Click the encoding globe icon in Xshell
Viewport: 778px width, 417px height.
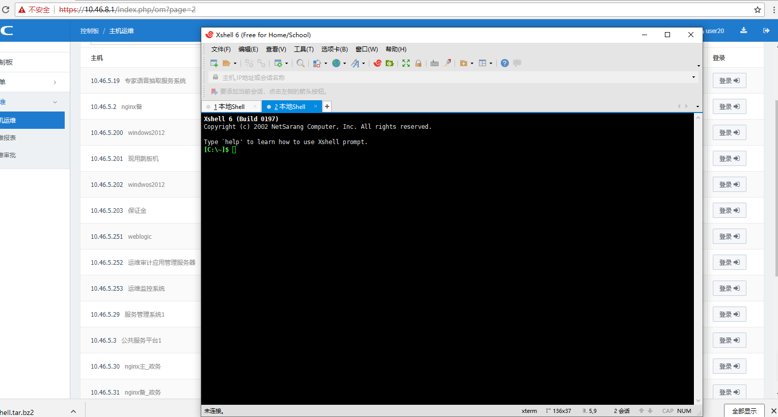[x=336, y=63]
